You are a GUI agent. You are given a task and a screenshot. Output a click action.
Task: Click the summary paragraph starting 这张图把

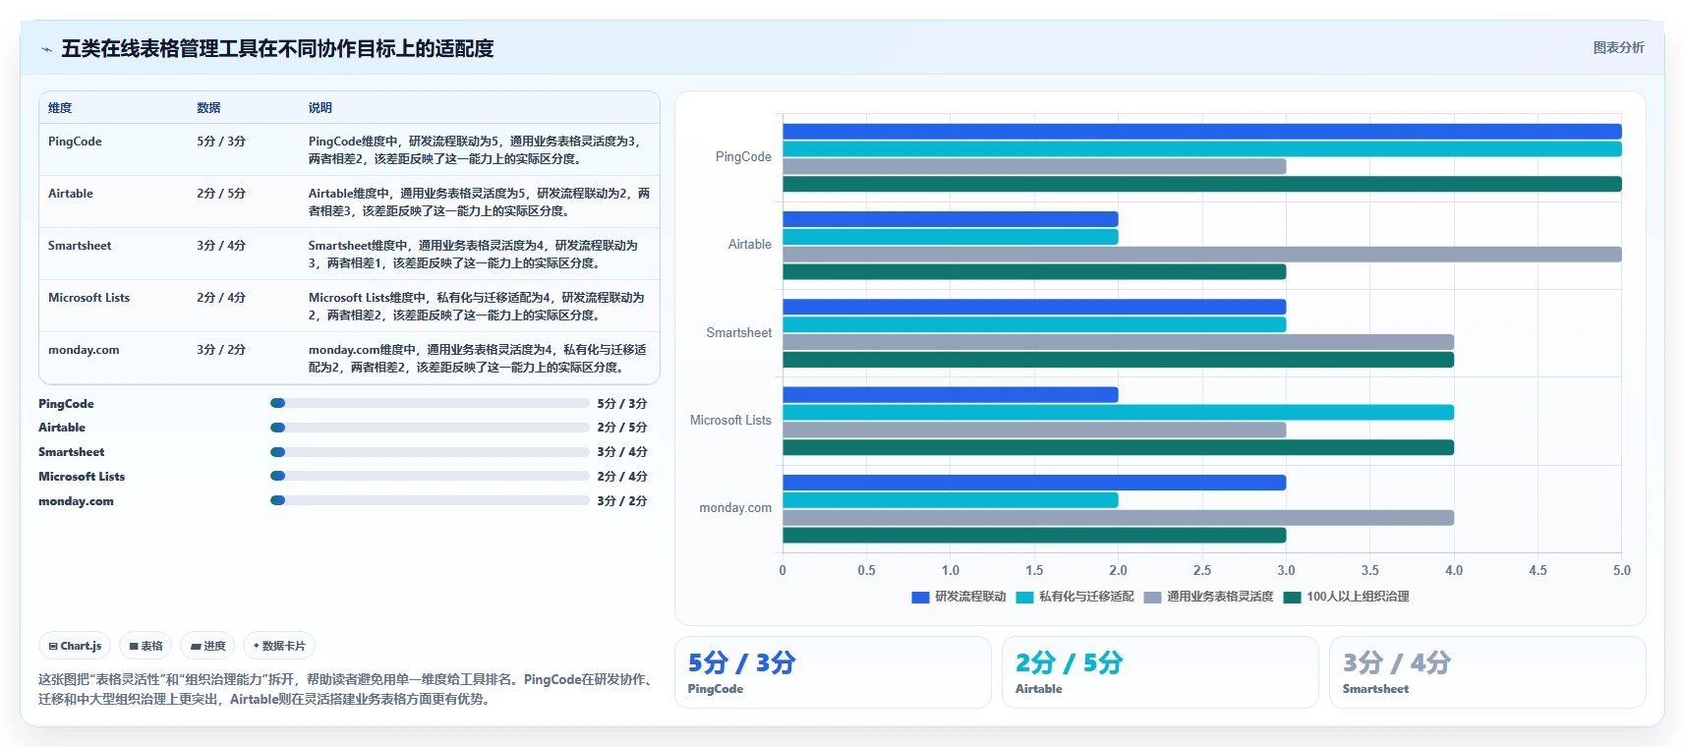pyautogui.click(x=346, y=689)
